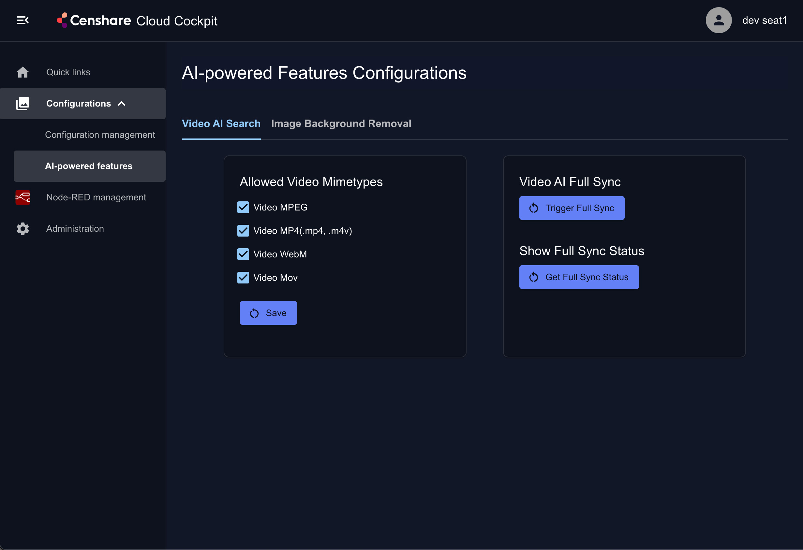Click the Show Full Sync Status heading
Viewport: 803px width, 550px height.
click(582, 251)
